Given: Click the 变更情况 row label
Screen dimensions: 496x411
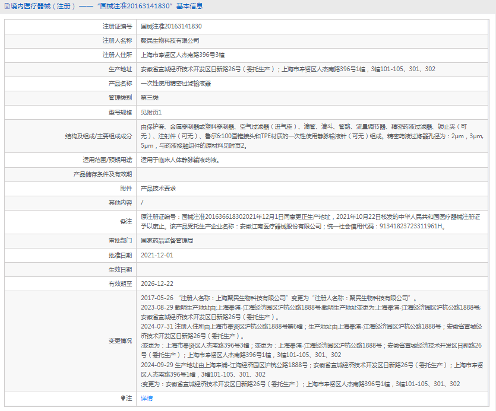Looking at the screenshot, I should point(120,341).
